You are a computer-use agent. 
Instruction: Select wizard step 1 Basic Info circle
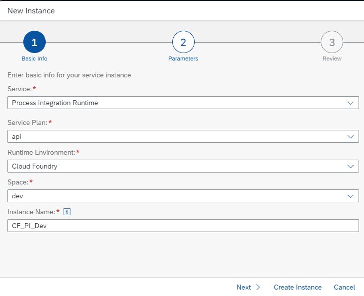[x=34, y=42]
